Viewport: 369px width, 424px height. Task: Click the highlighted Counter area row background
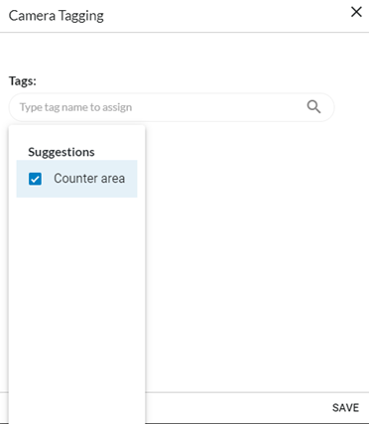pos(76,179)
